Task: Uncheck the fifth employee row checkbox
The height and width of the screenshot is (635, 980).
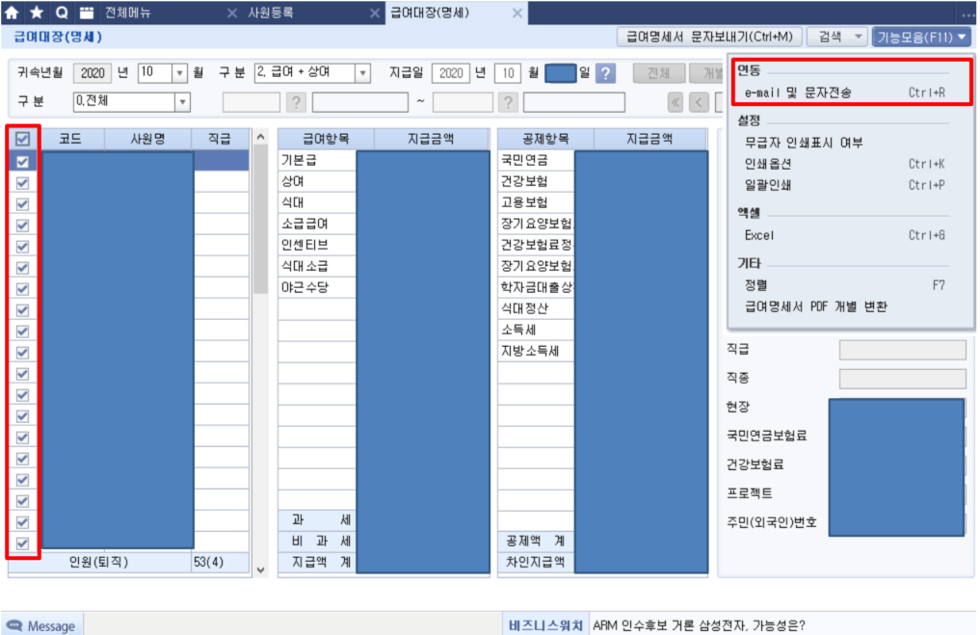Action: click(22, 247)
